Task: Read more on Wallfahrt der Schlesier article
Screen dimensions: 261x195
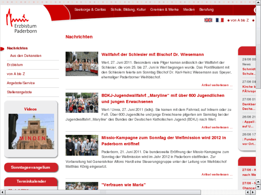Action: click(x=217, y=85)
